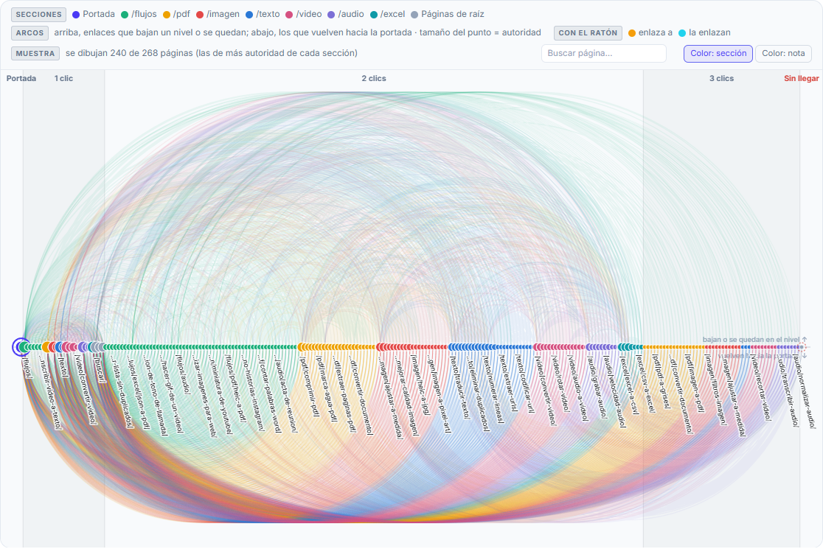Select the "/imagen/heic-a-jpg/" node label
Viewport: 823px width, 549px height.
coord(420,385)
